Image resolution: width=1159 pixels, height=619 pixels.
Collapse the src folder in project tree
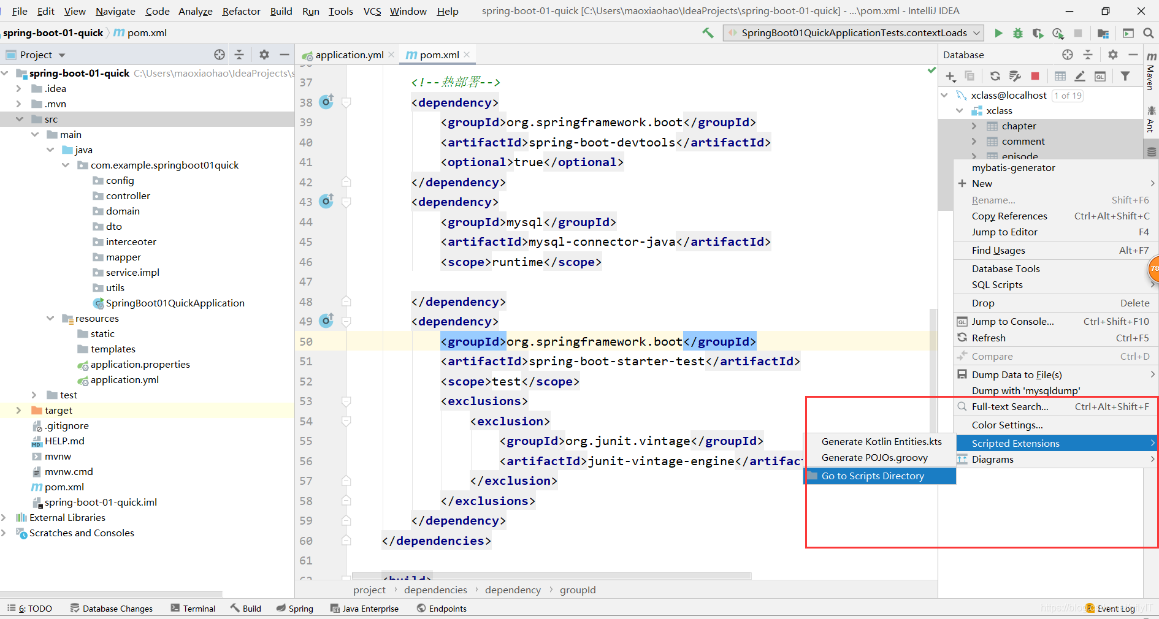(x=20, y=119)
